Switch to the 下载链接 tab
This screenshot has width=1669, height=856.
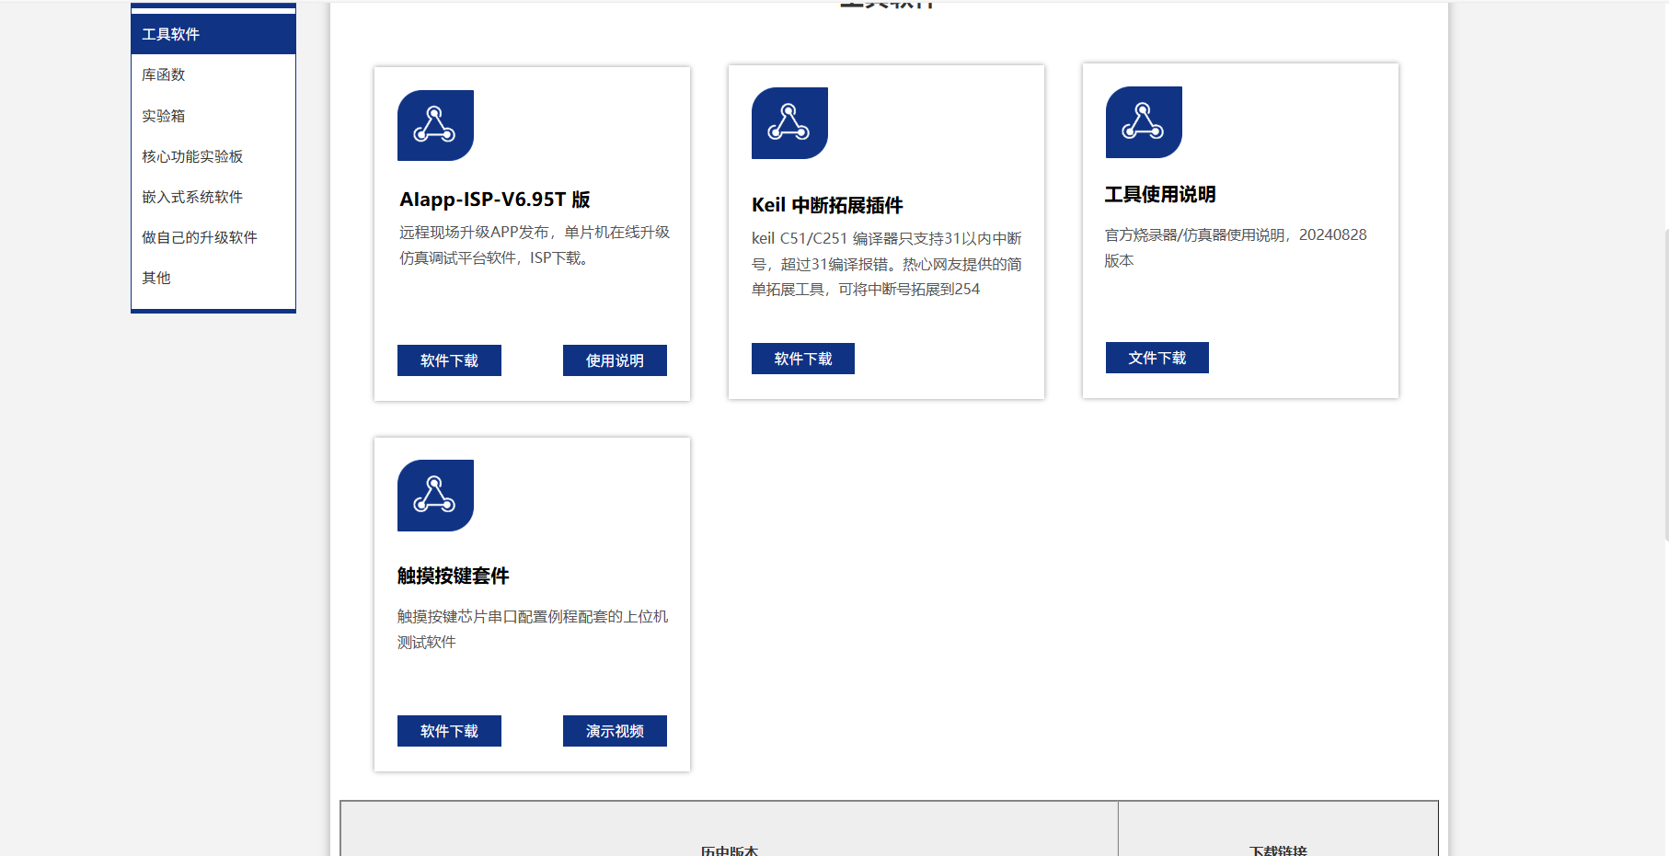(x=1278, y=850)
